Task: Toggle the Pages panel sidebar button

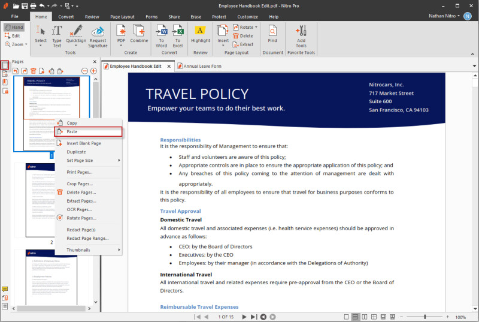Action: click(5, 65)
